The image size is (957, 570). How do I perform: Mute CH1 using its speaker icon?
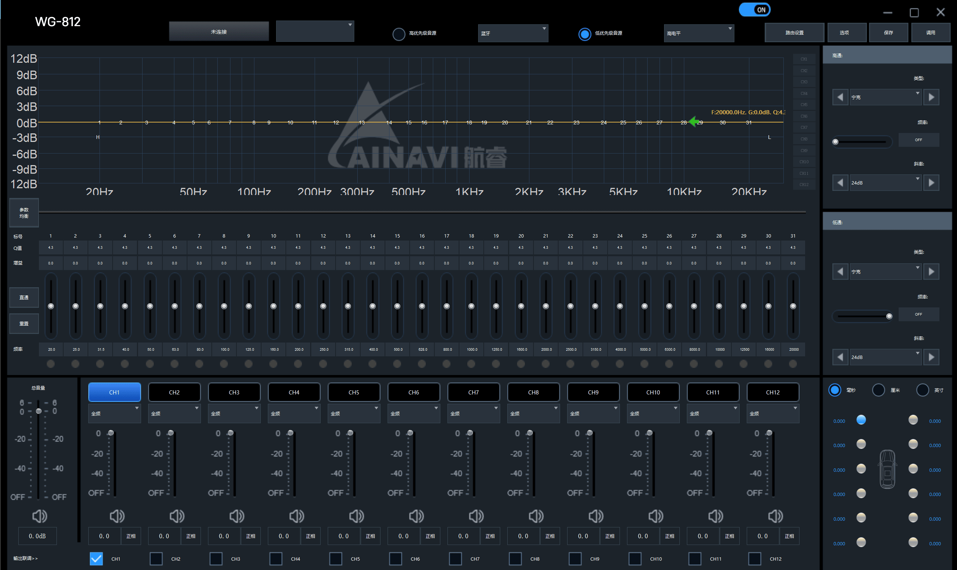(x=117, y=516)
